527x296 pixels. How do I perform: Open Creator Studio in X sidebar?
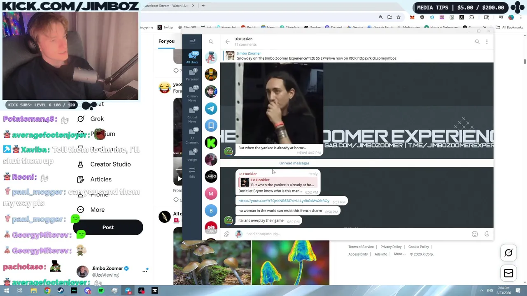pyautogui.click(x=104, y=164)
